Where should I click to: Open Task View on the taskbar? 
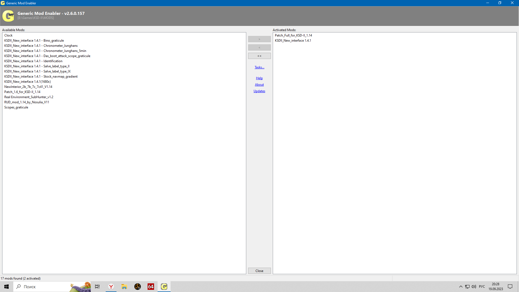click(97, 287)
